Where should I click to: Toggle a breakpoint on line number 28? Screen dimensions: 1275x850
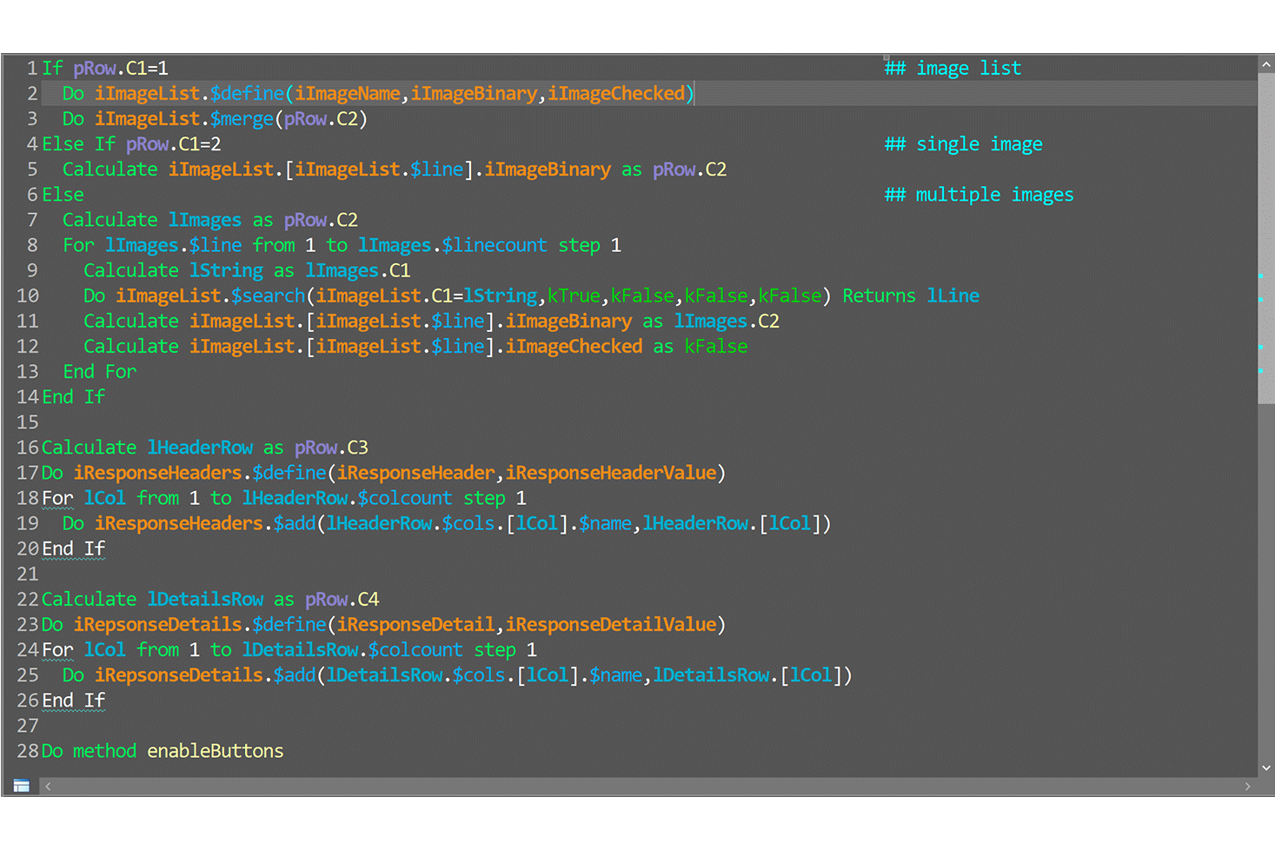tap(27, 750)
